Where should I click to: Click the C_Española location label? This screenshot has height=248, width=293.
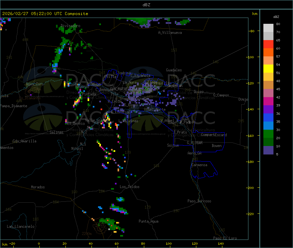(x=140, y=76)
